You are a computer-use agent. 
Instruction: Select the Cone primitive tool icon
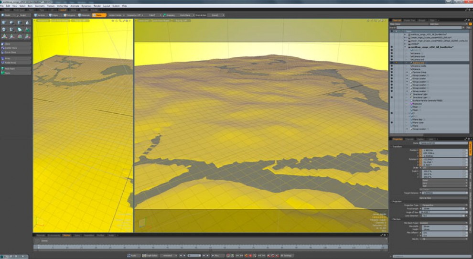click(x=27, y=22)
